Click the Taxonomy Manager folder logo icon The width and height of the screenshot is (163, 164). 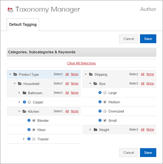pos(10,10)
